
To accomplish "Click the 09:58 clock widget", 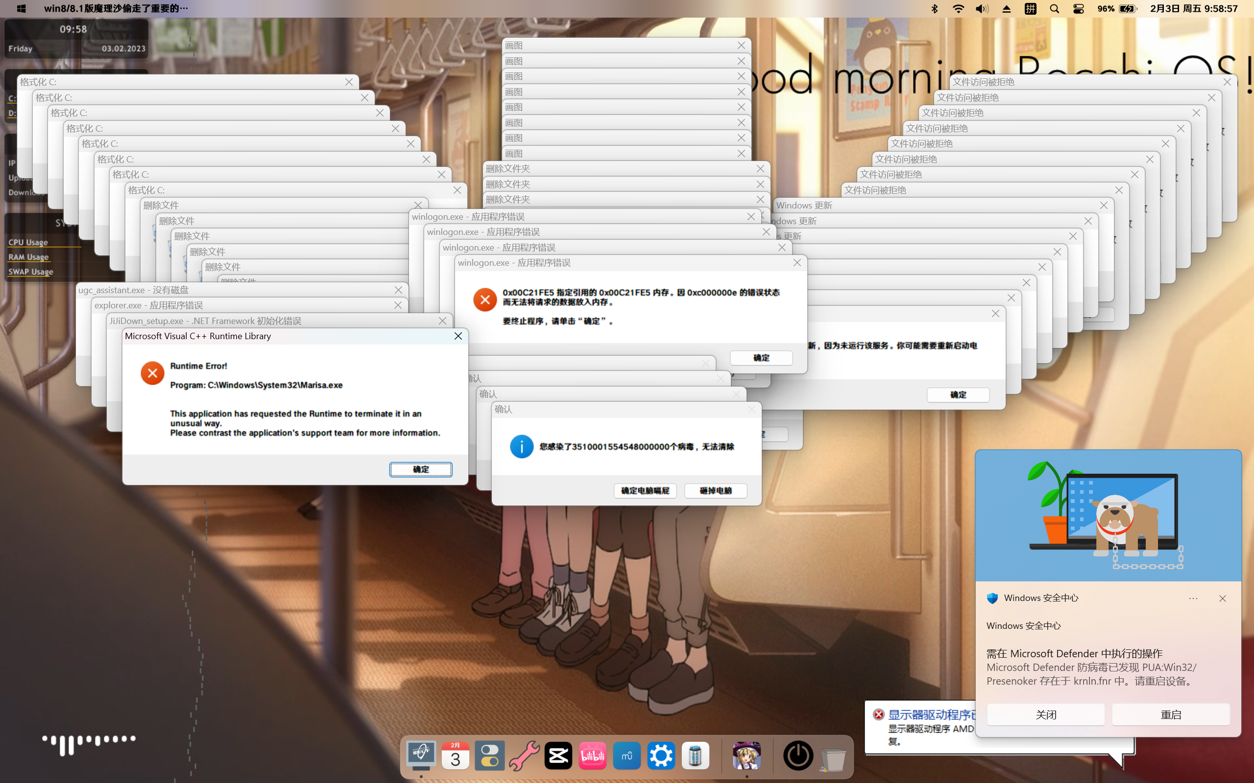I will click(x=73, y=29).
